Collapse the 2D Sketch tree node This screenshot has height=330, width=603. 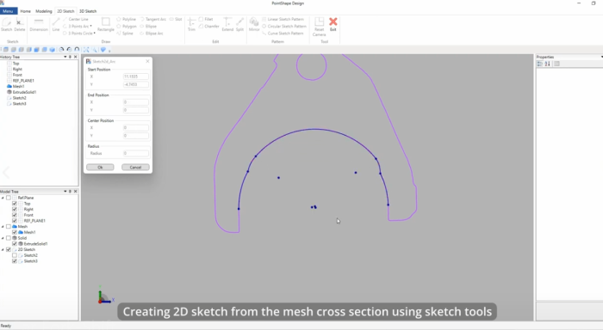click(3, 249)
